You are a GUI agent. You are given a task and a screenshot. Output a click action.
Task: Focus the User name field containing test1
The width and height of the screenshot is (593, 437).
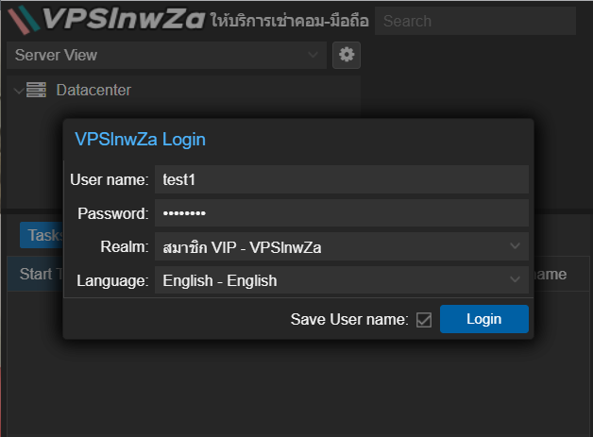[x=341, y=179]
